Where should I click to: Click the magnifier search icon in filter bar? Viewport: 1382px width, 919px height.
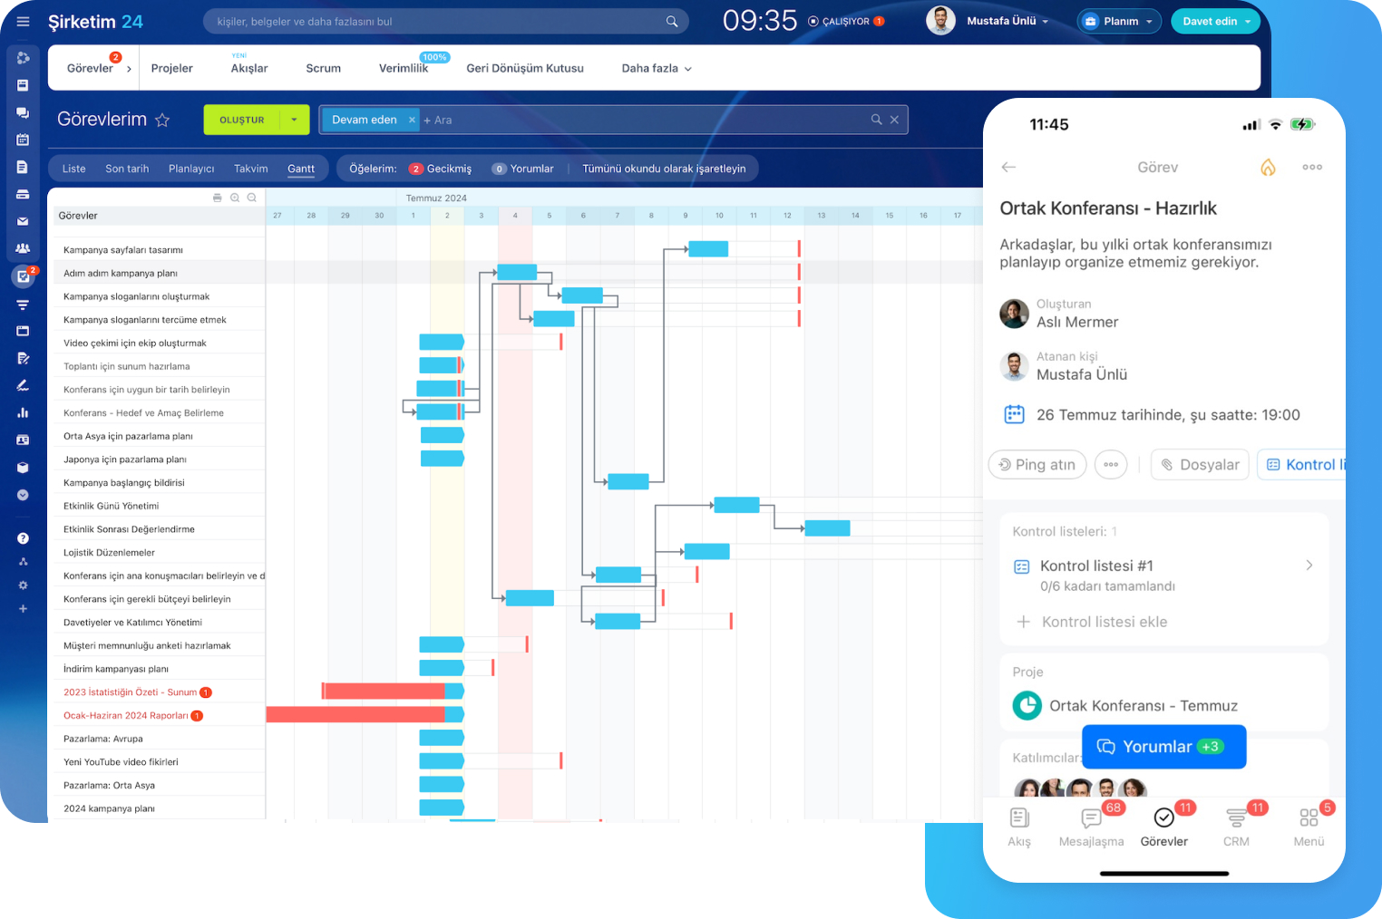tap(876, 120)
